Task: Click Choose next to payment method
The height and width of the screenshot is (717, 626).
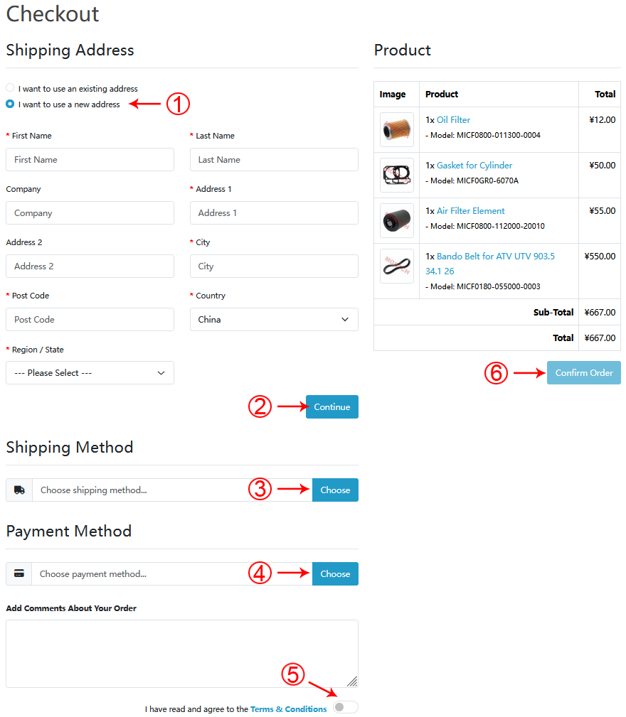Action: 335,573
